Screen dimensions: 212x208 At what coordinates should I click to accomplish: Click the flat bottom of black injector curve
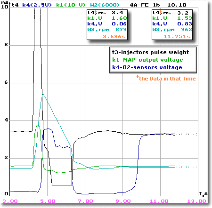click(62, 185)
